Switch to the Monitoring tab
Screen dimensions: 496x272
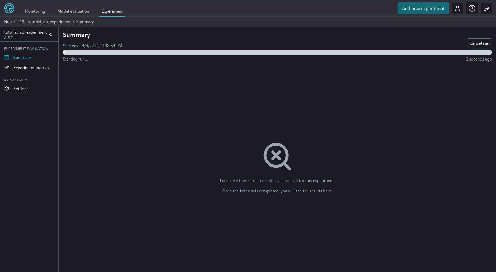(35, 11)
